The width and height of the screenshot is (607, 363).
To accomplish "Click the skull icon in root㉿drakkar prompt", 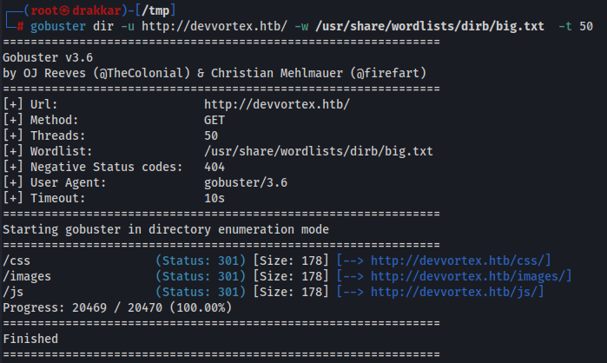I will coord(64,10).
